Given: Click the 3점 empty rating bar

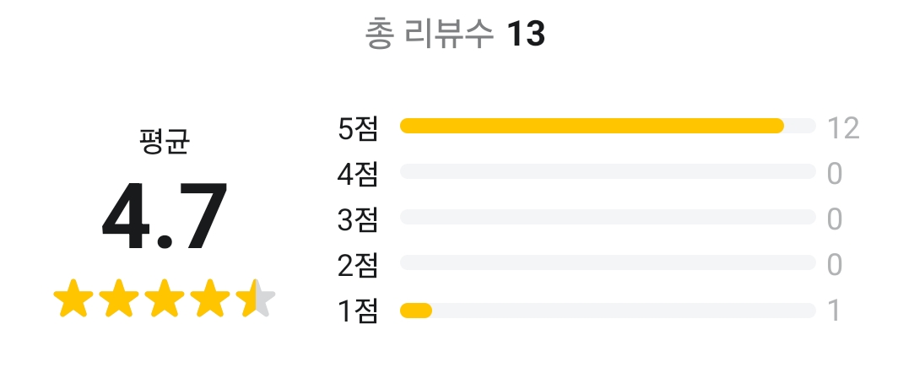Looking at the screenshot, I should (x=608, y=218).
